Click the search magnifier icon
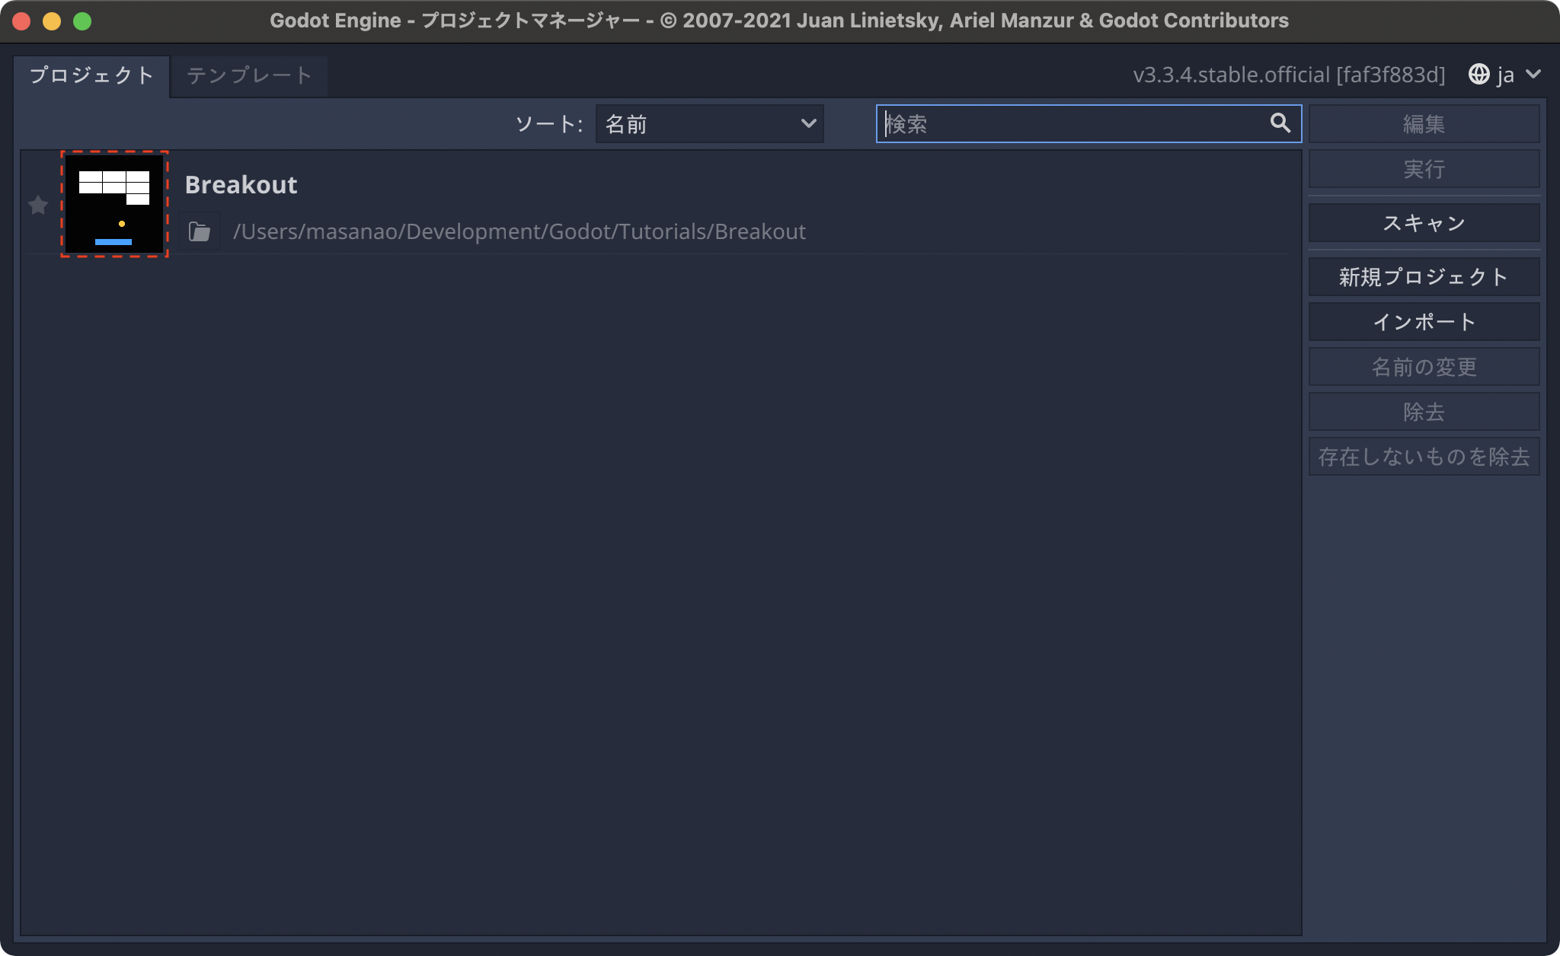 click(x=1280, y=123)
